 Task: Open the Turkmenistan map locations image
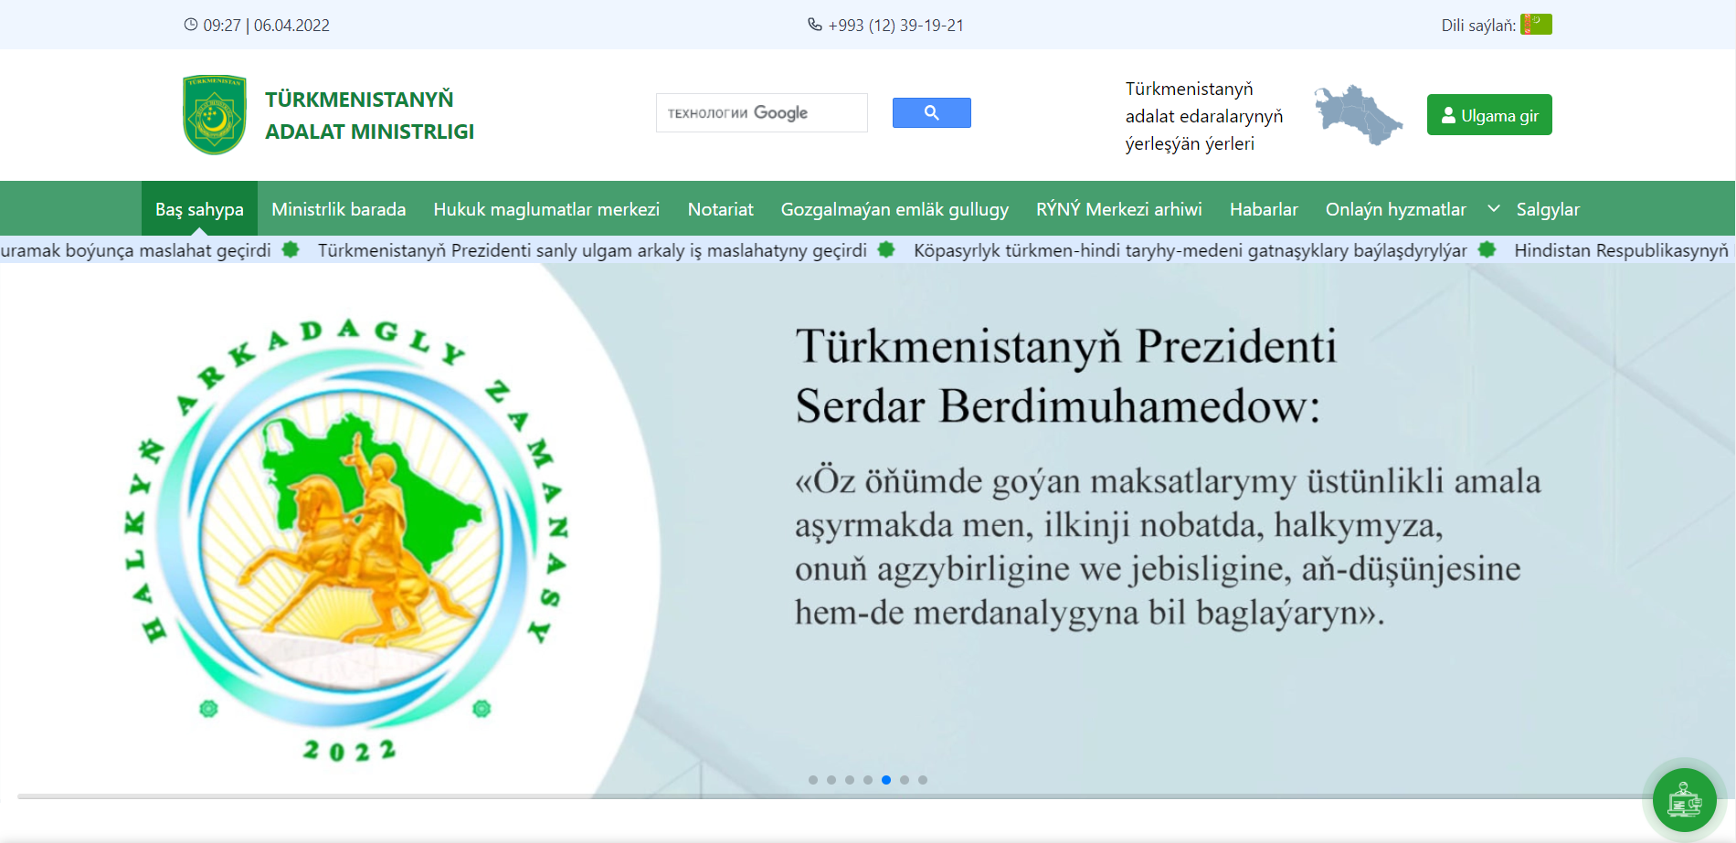[x=1358, y=115]
